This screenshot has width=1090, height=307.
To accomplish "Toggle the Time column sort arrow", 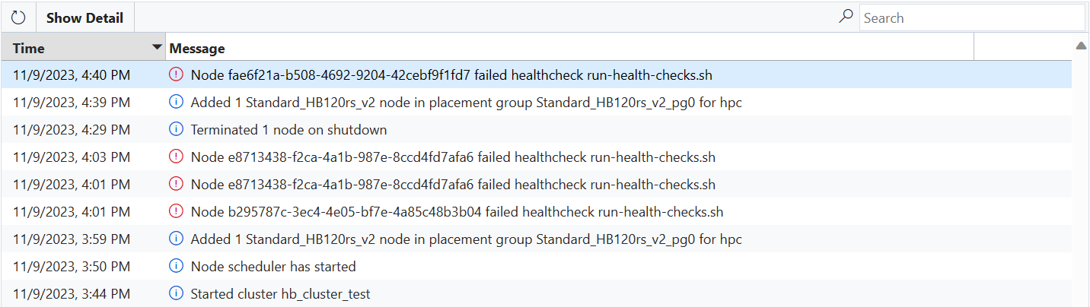I will click(158, 48).
